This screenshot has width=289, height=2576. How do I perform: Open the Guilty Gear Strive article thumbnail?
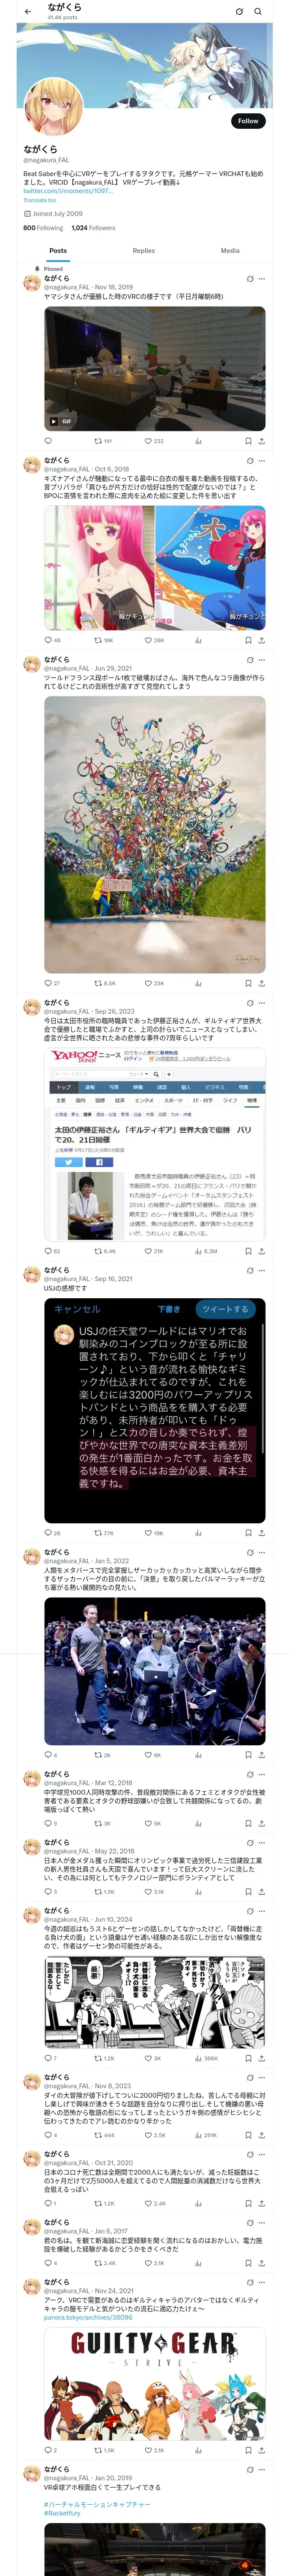155,2384
